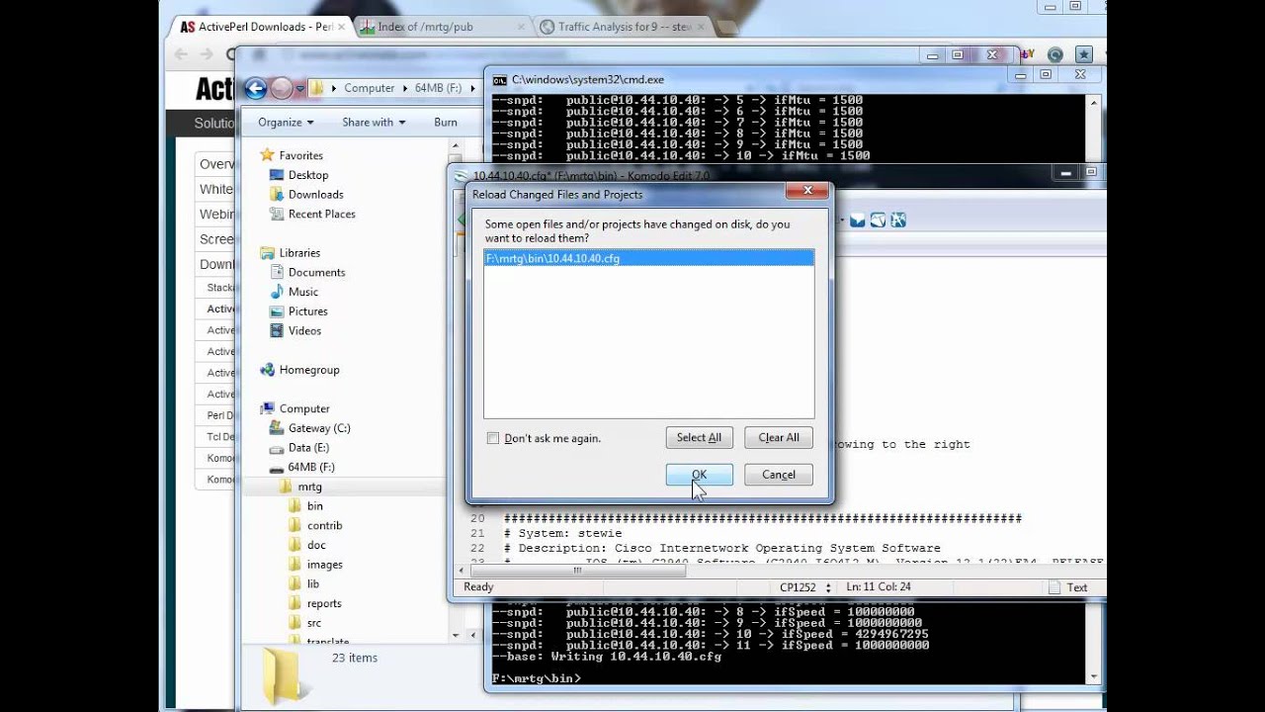The image size is (1265, 712).
Task: Click the Select All button
Action: click(x=699, y=437)
